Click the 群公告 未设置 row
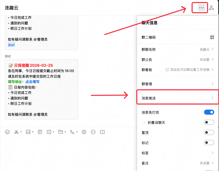The image size is (219, 171). (177, 60)
